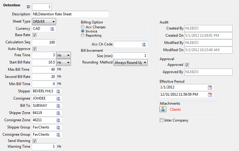Open the Currency lookup icon
Screen dimensions: 239x151
pos(52,29)
